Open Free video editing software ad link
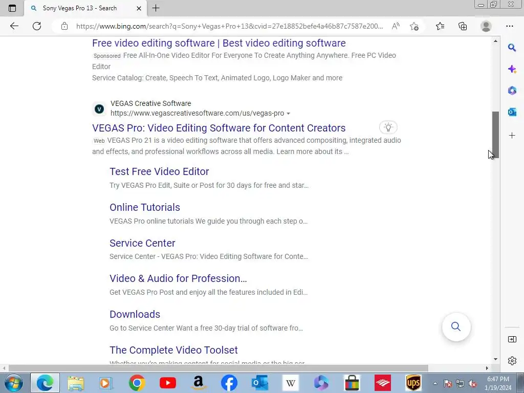Viewport: 524px width, 393px height. pyautogui.click(x=219, y=43)
